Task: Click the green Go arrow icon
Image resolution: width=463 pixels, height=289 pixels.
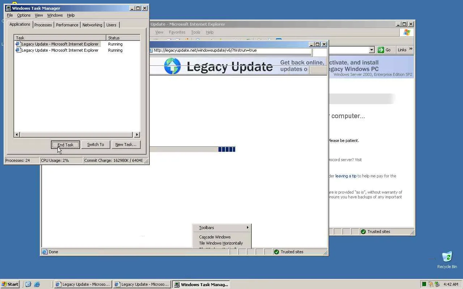Action: click(381, 50)
